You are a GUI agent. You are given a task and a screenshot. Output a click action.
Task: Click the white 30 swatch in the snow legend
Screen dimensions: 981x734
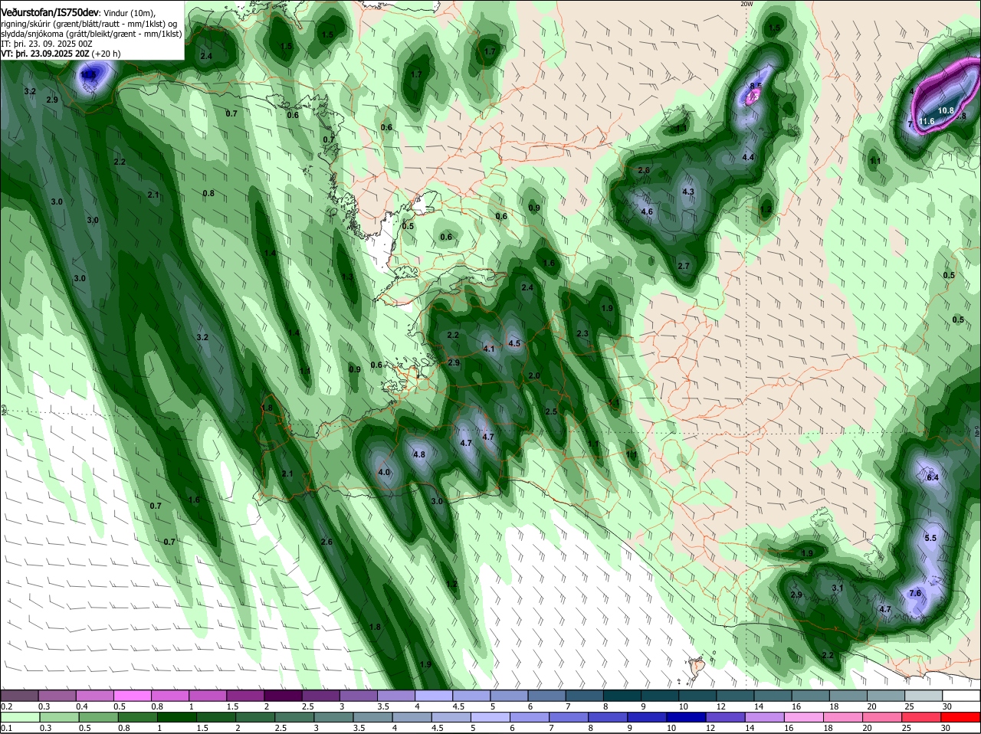pos(962,696)
